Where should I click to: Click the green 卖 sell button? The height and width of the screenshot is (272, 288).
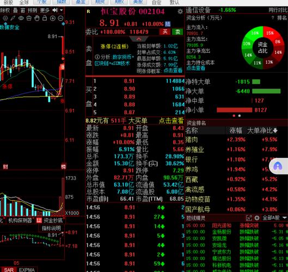tap(177, 32)
